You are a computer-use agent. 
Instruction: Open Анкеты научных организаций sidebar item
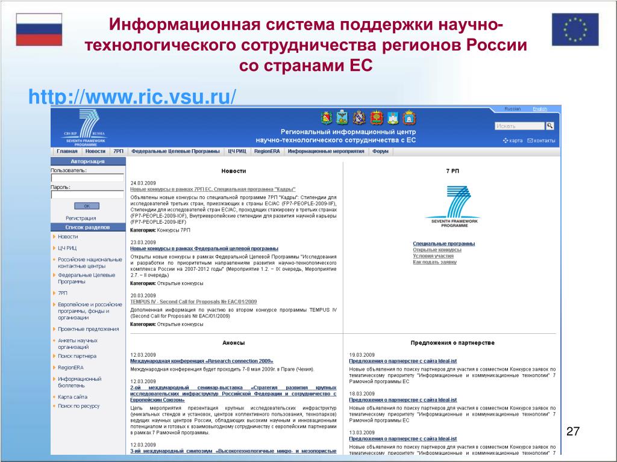(x=78, y=343)
